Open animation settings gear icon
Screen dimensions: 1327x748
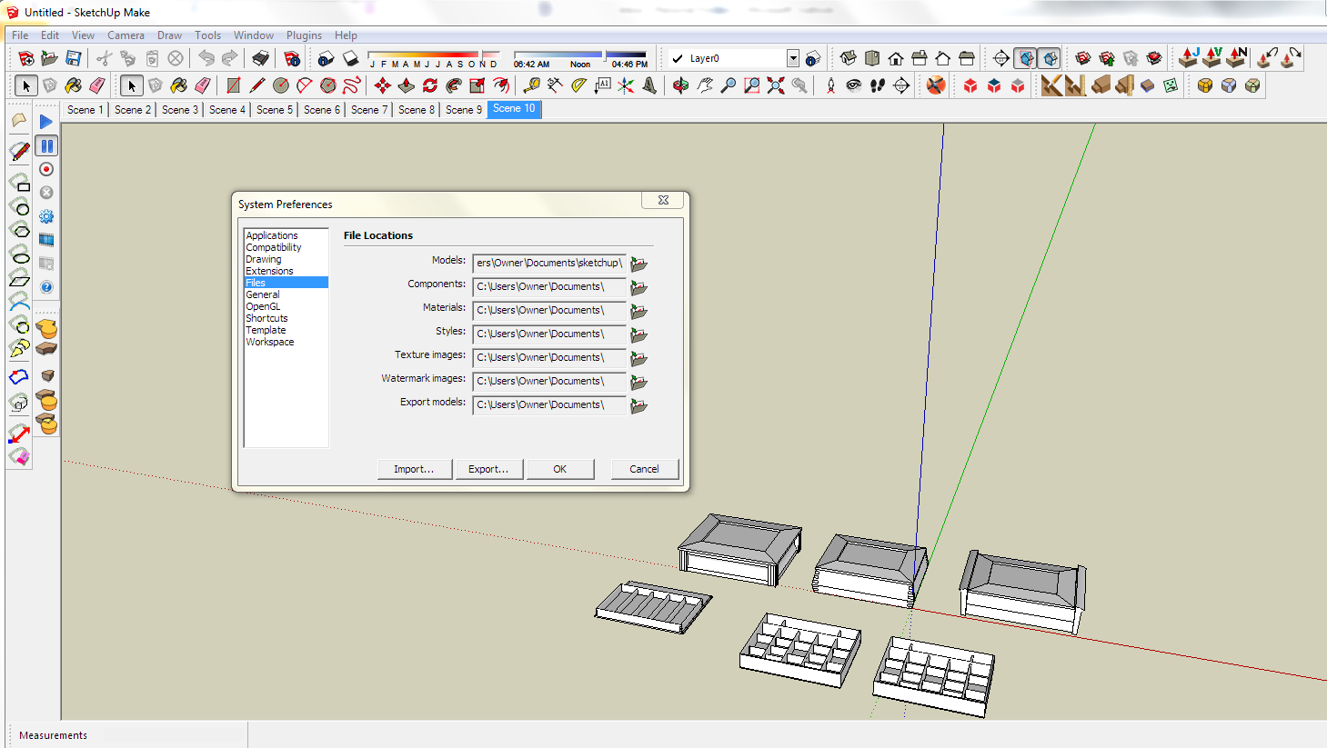46,216
